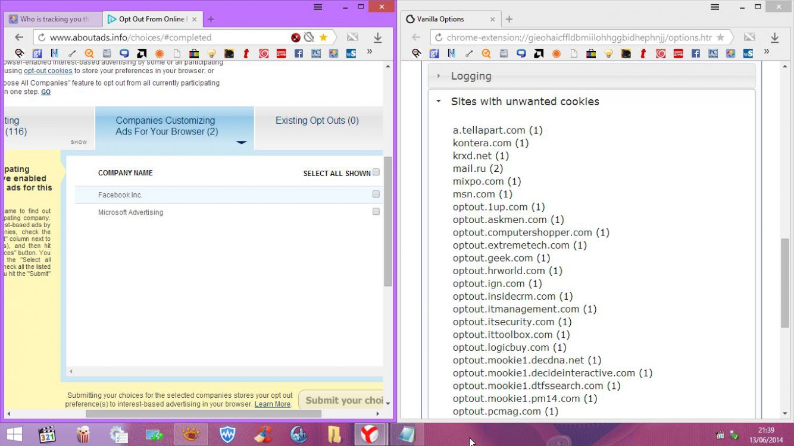
Task: Expand the Logging section
Action: [x=592, y=76]
